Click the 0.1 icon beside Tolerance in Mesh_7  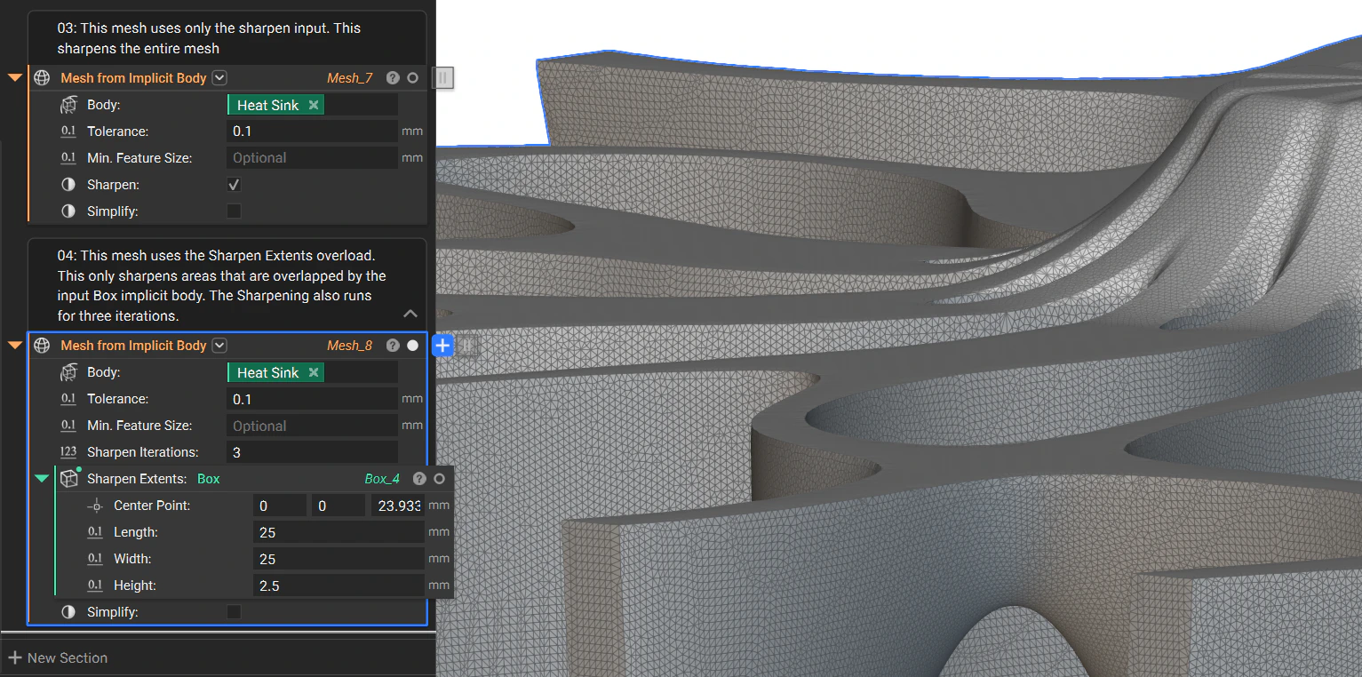point(68,131)
